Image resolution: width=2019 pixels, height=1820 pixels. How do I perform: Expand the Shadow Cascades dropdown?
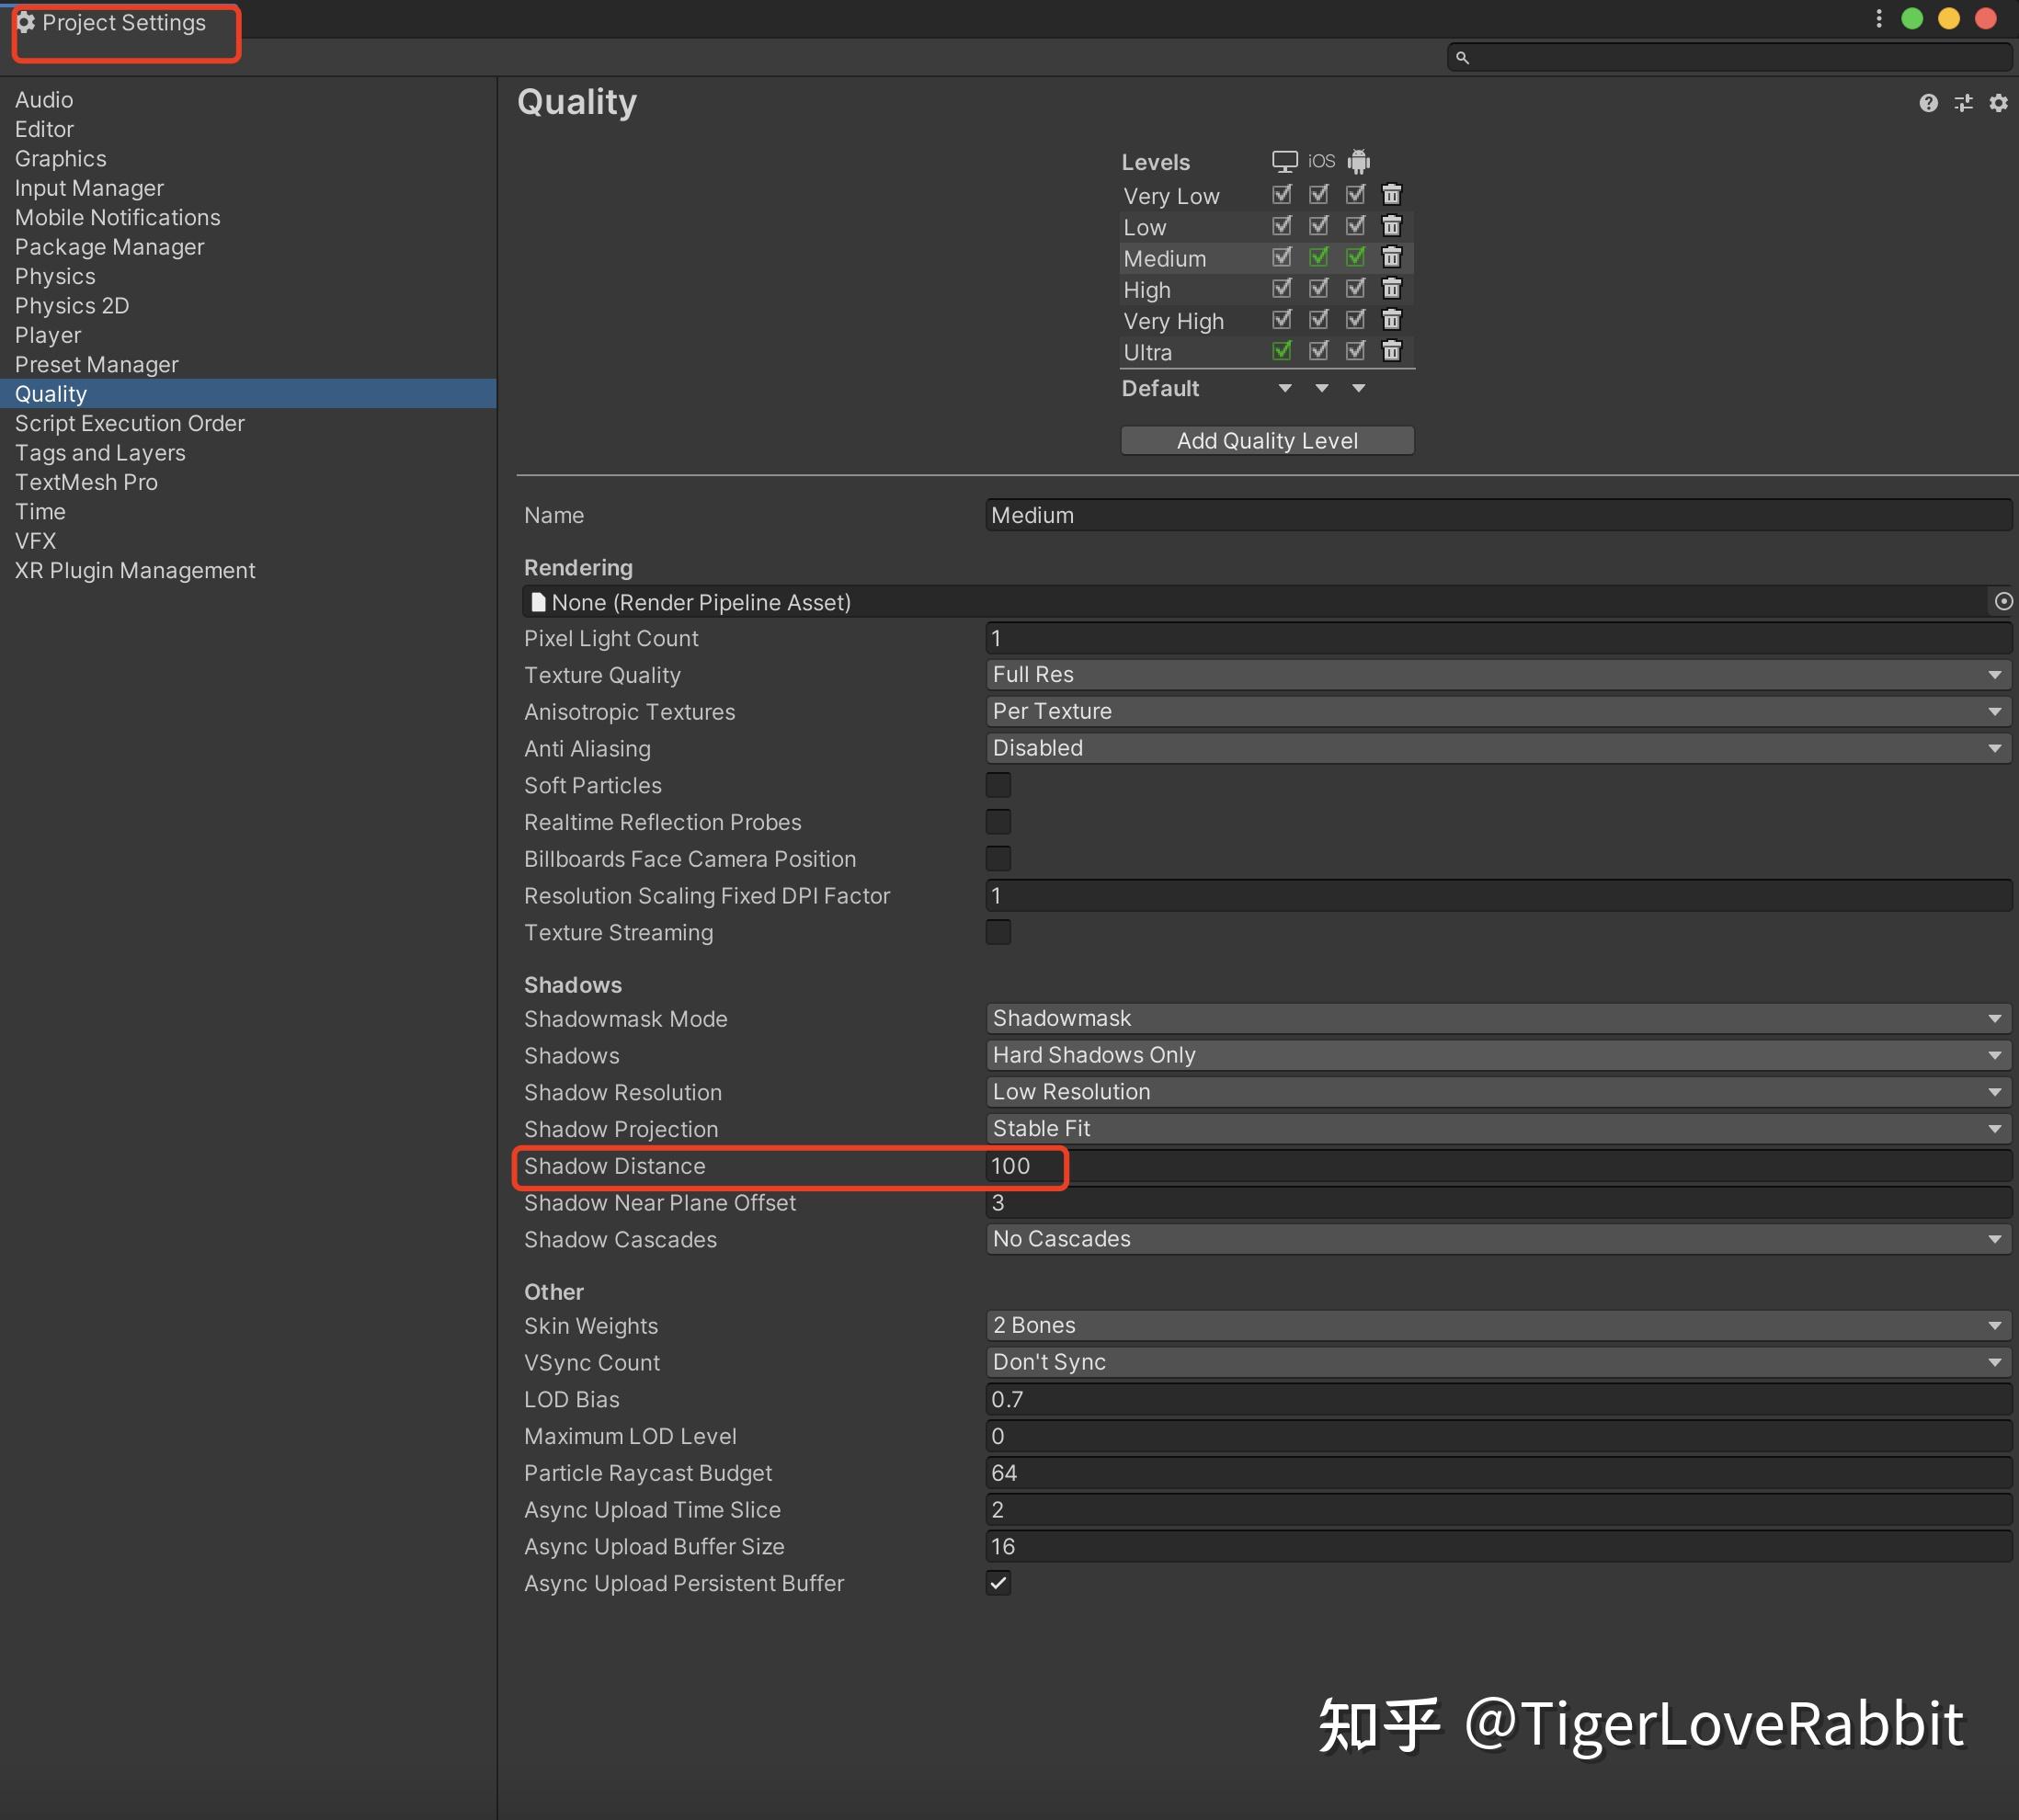1497,1239
